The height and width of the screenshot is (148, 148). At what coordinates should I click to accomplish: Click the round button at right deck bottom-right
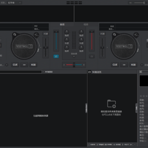click(142, 65)
